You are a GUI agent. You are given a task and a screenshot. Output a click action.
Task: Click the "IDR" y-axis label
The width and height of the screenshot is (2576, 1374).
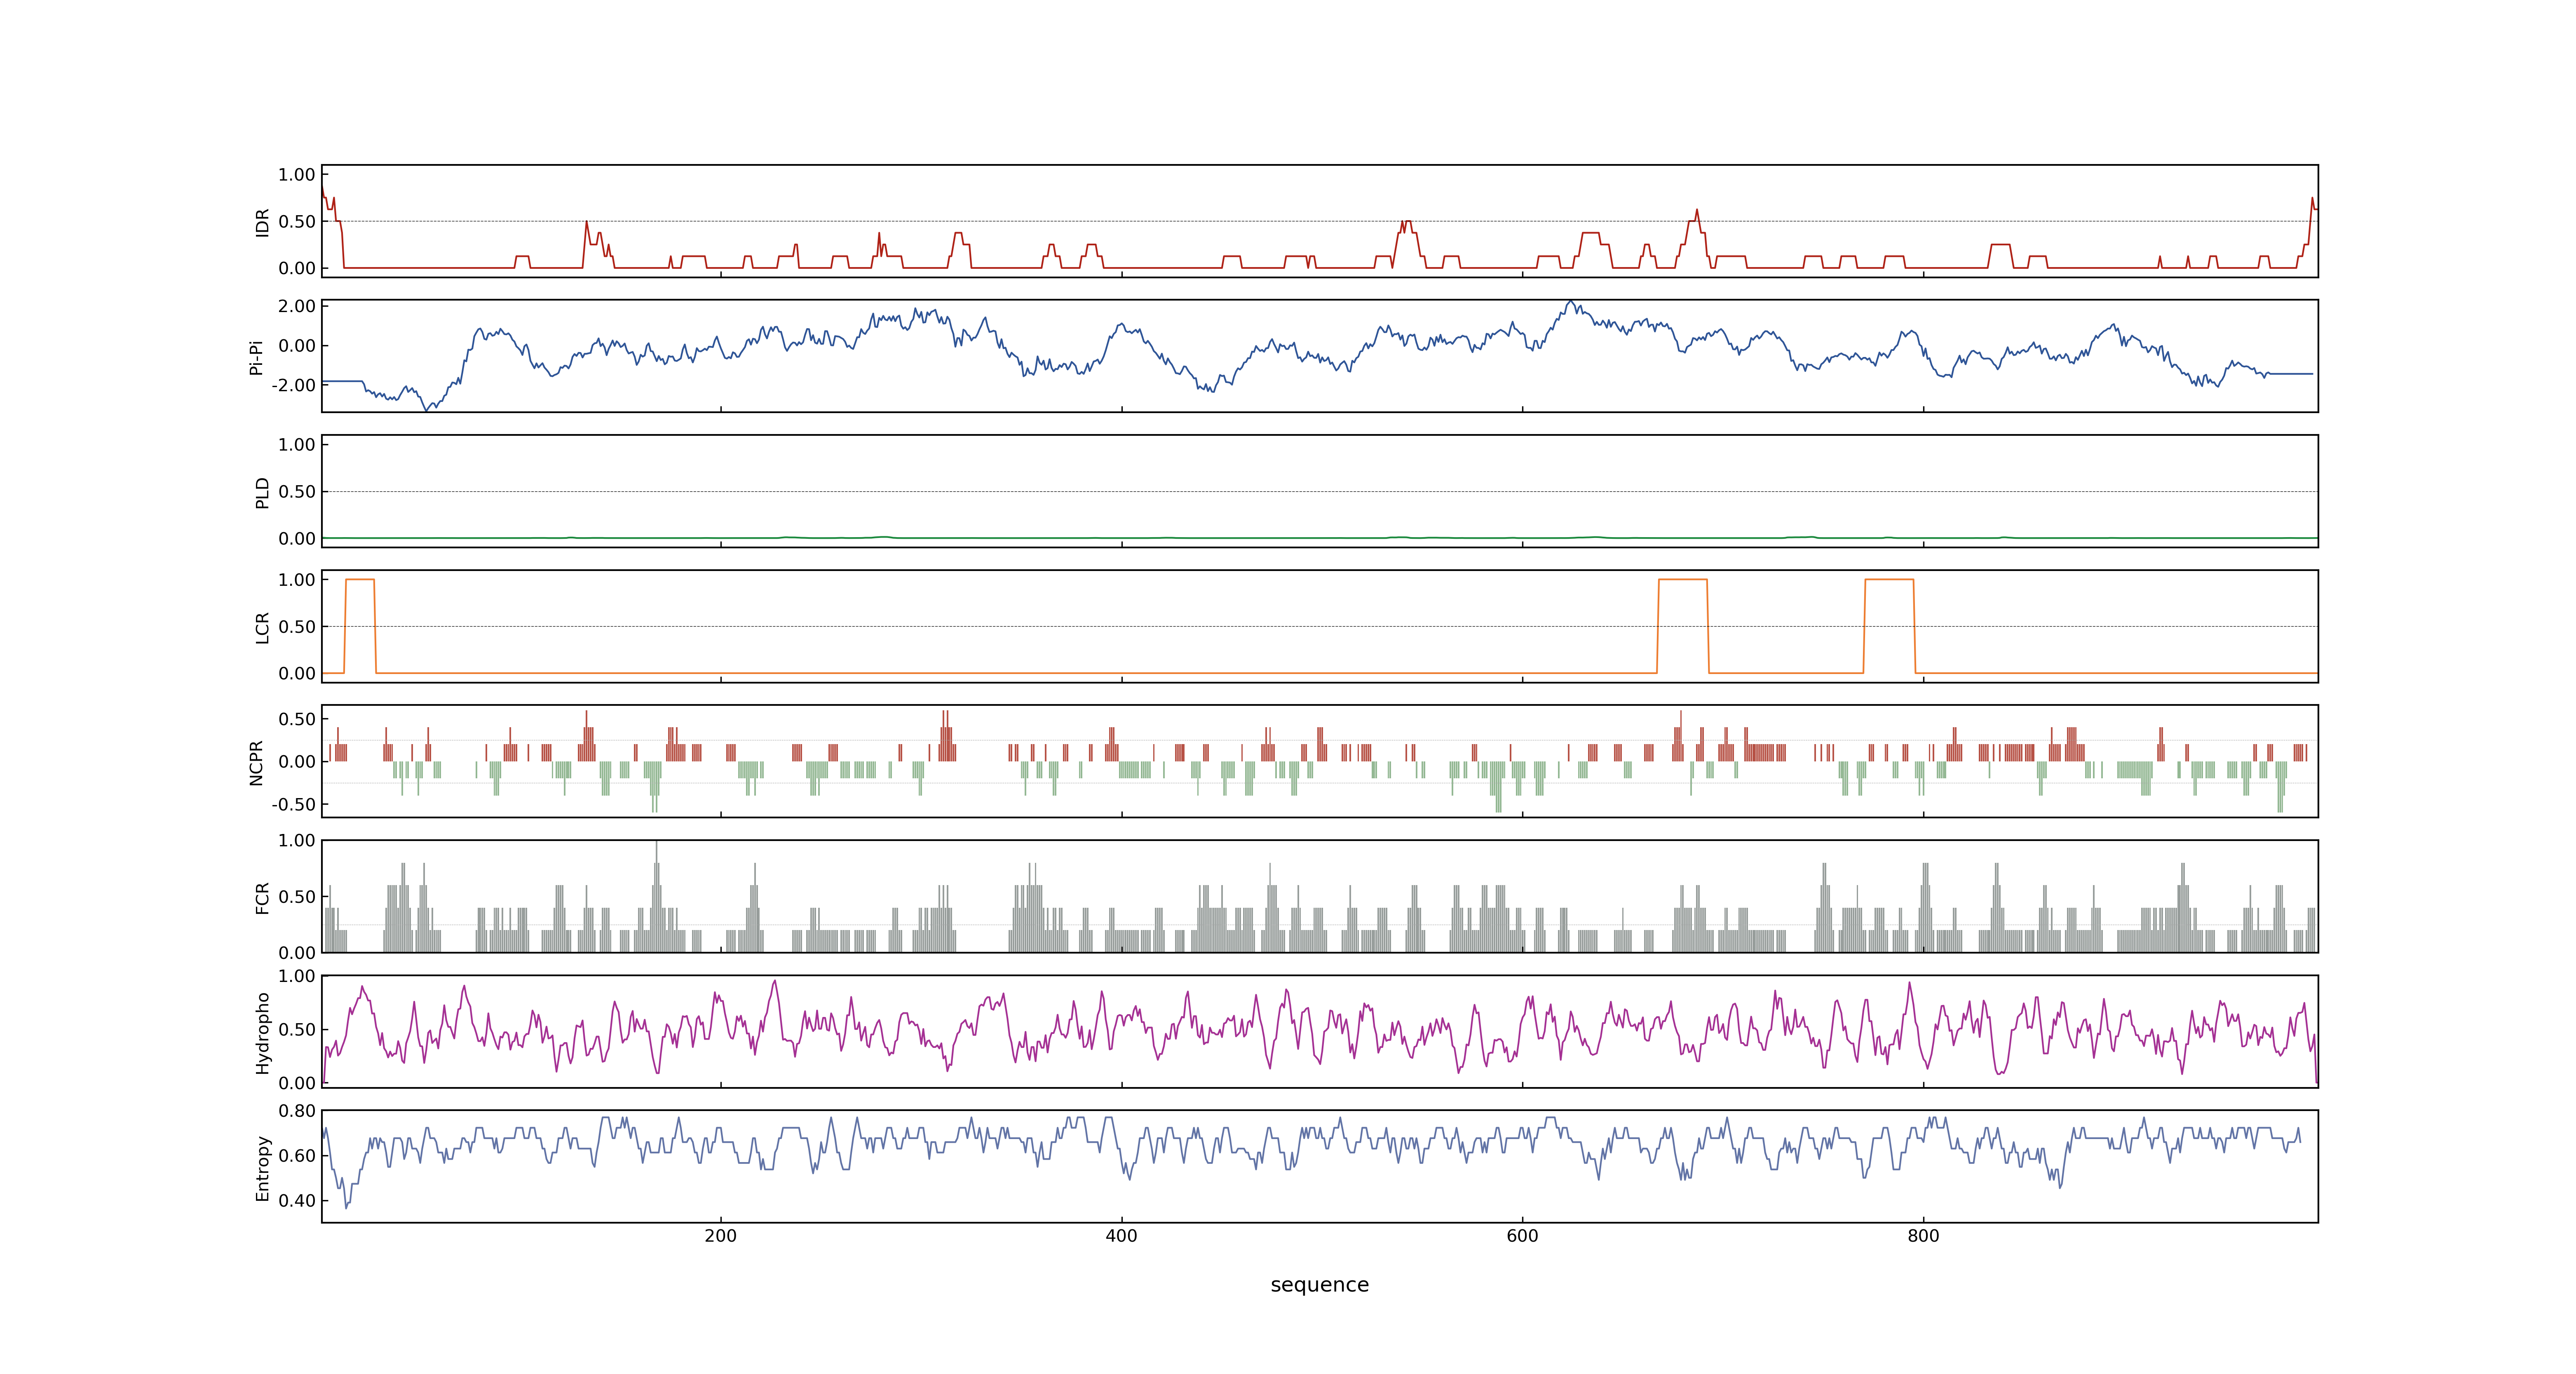(x=263, y=222)
